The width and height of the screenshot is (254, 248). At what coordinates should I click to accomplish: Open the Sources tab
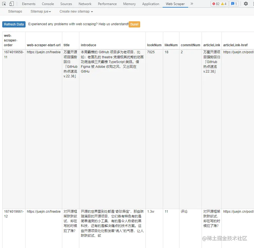66,4
